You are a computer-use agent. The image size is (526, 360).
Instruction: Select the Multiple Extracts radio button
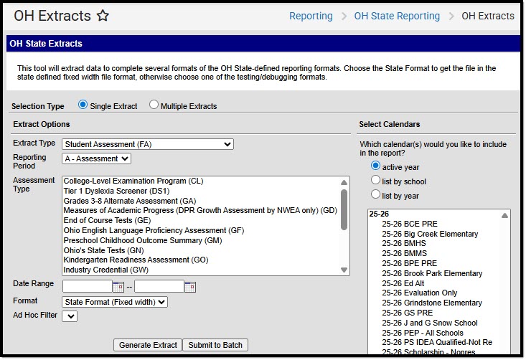[x=154, y=105]
